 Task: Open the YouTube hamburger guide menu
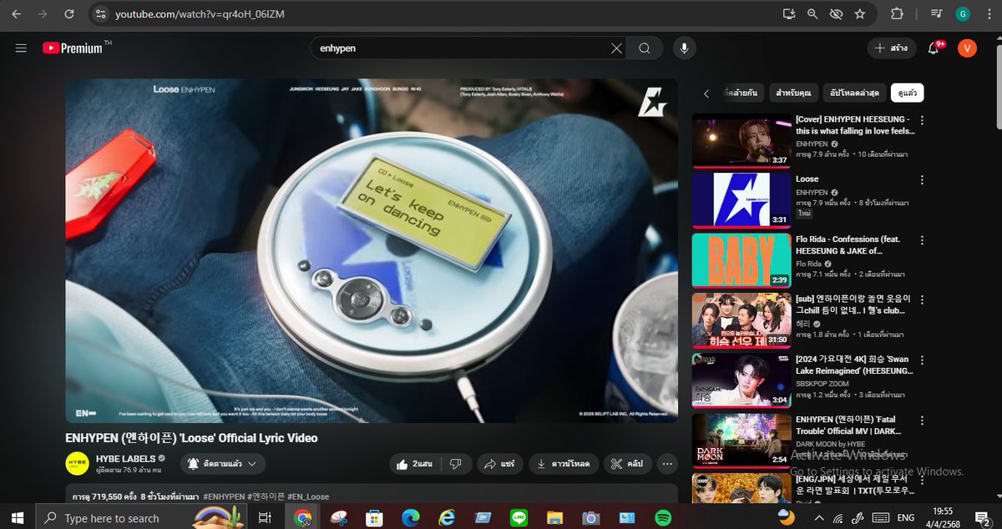21,48
